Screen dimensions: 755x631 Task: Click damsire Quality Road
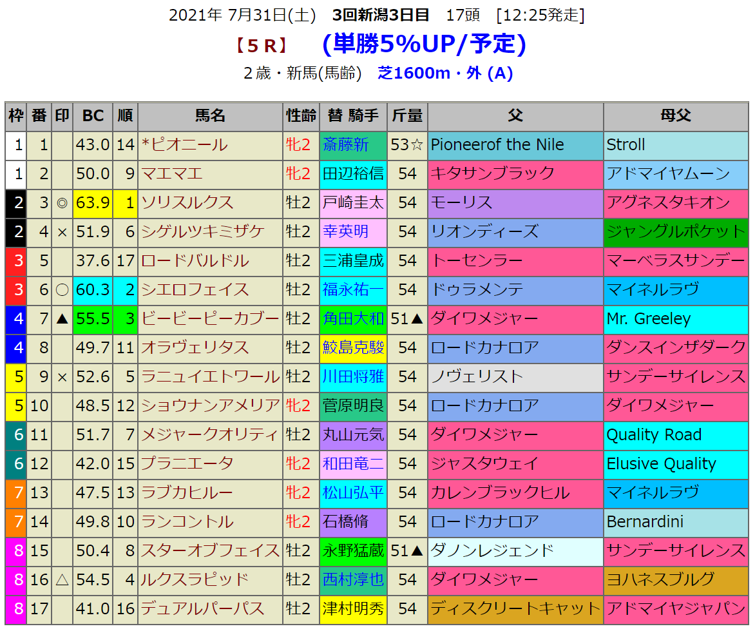click(654, 435)
